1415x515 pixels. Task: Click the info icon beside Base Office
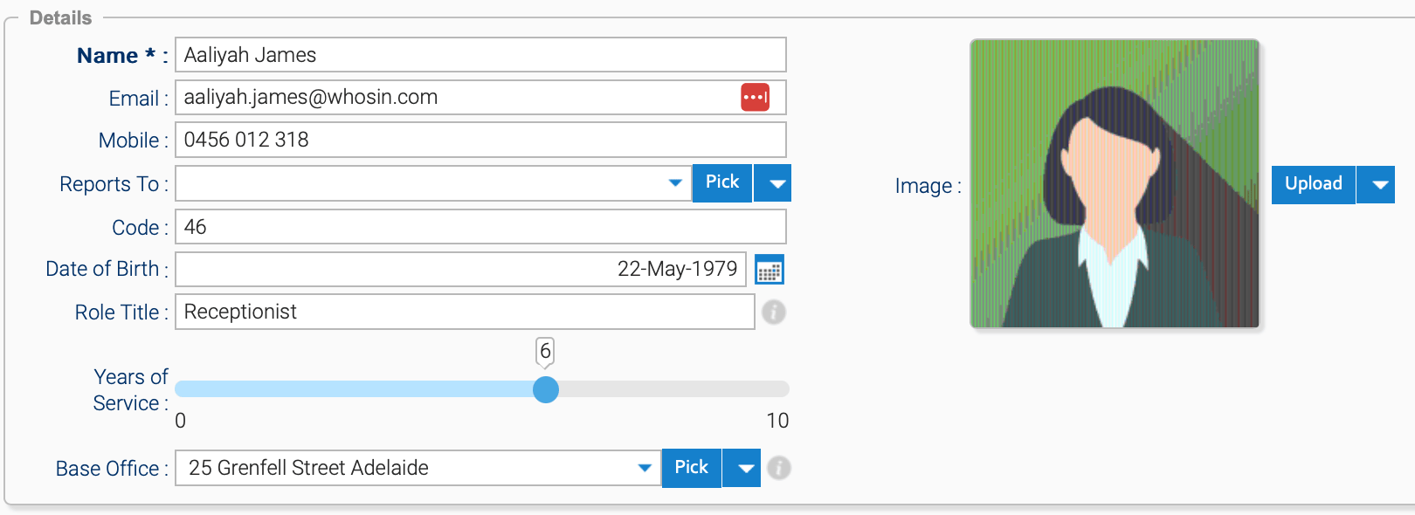778,468
